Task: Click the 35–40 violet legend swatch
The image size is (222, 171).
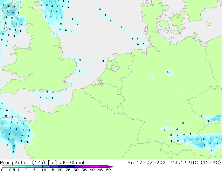Action: 87,166
